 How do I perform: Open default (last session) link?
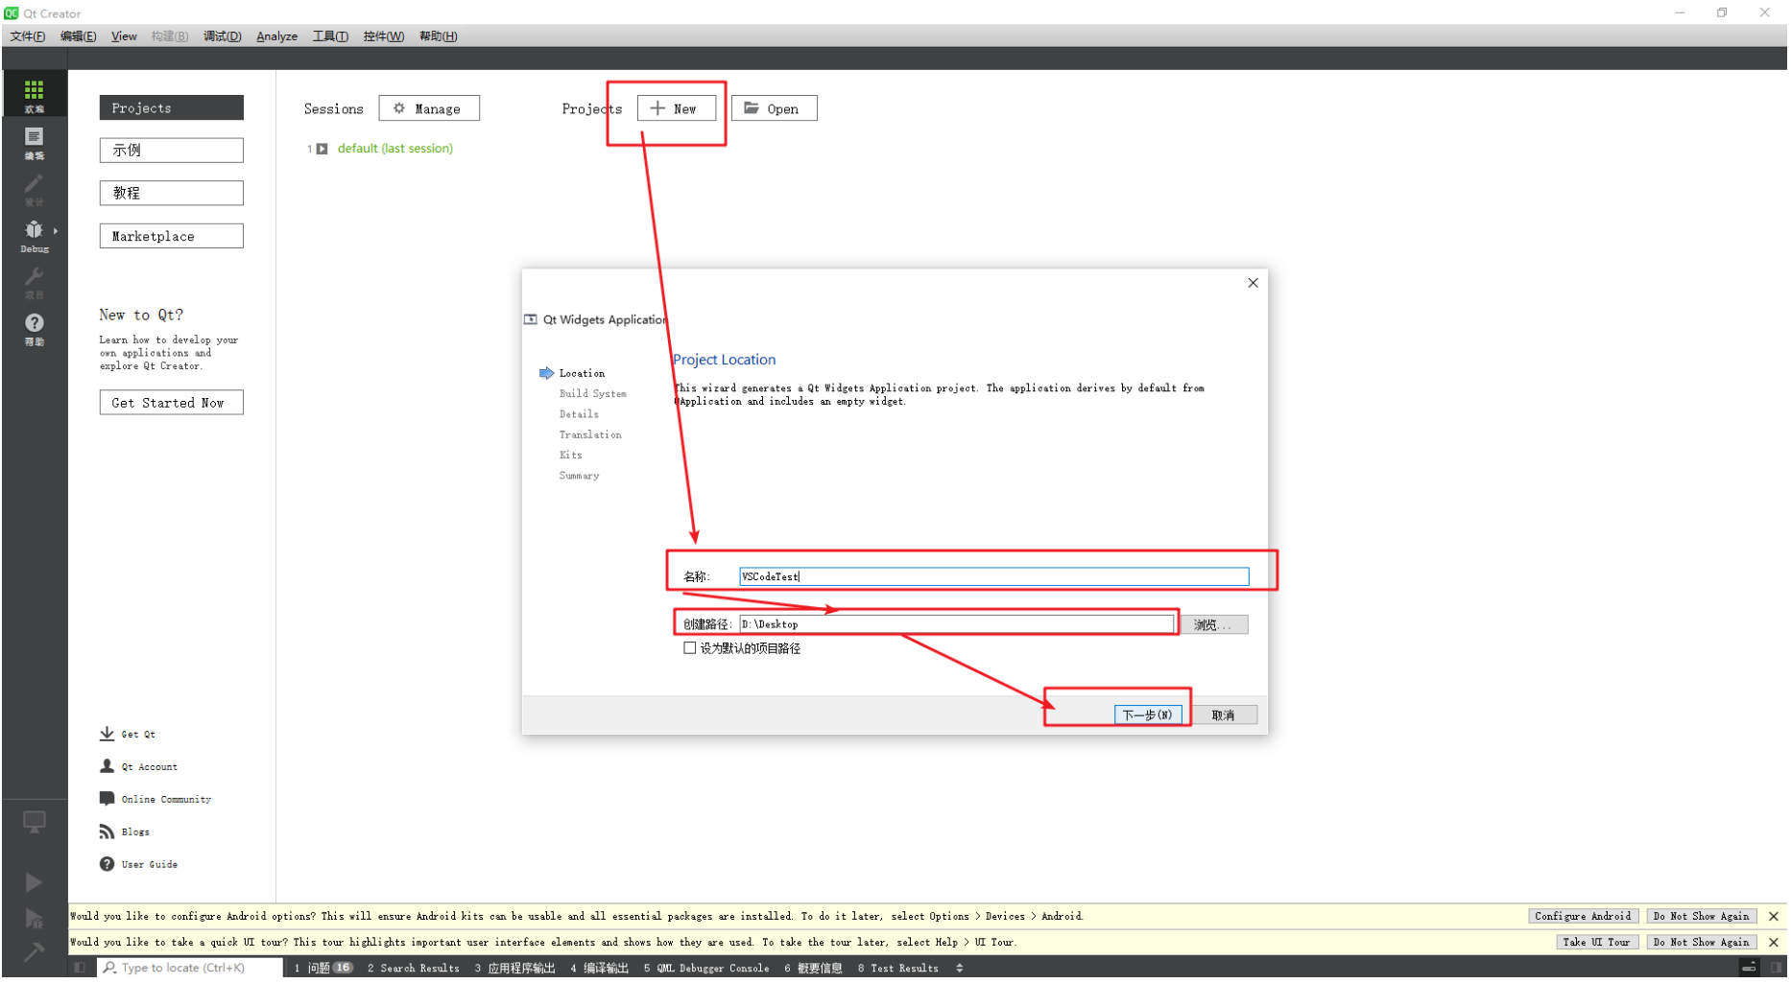(394, 149)
